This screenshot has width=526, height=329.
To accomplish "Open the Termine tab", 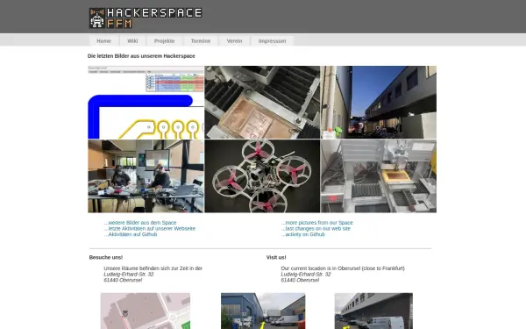I will [201, 41].
